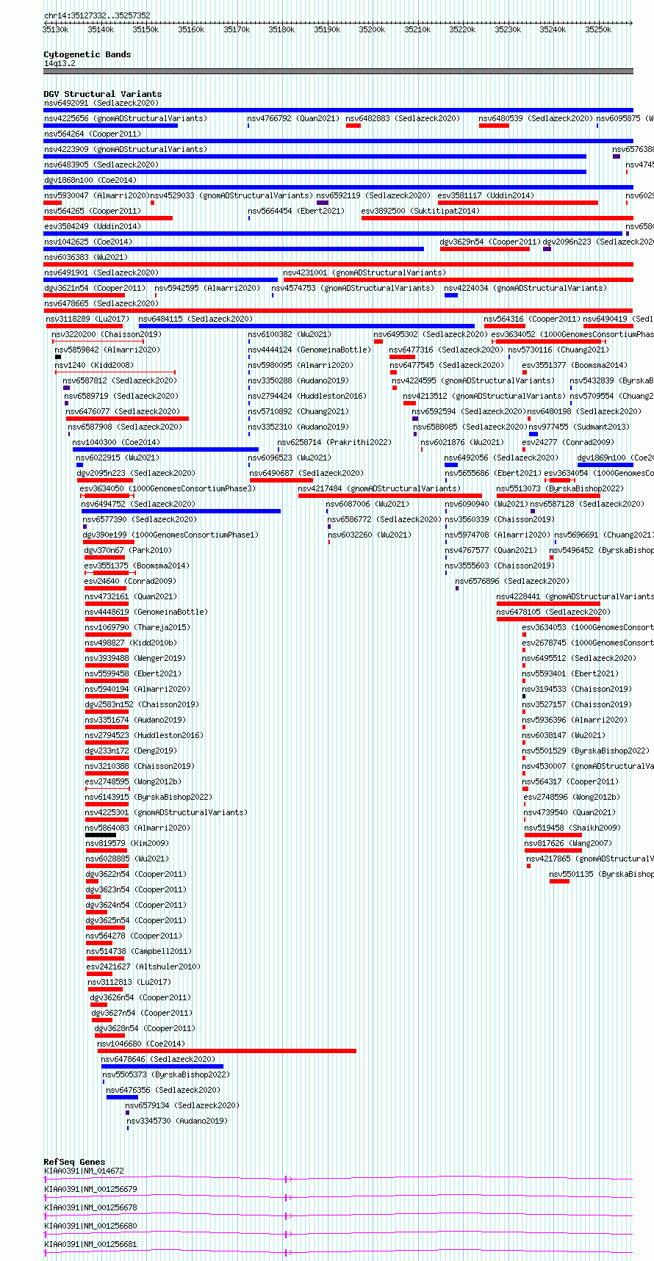Open the nsv4444124 (GenomeinaBottle) variant
654x1261 pixels.
pos(309,350)
